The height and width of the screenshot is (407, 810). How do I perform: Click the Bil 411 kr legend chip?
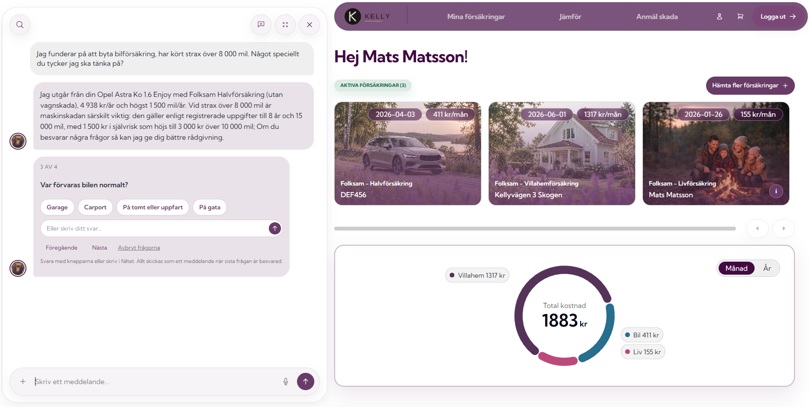pyautogui.click(x=642, y=335)
